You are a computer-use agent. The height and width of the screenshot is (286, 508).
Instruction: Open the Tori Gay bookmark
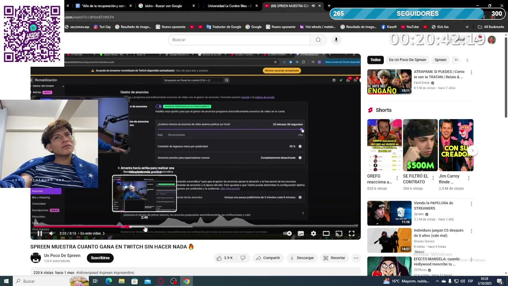(x=102, y=27)
